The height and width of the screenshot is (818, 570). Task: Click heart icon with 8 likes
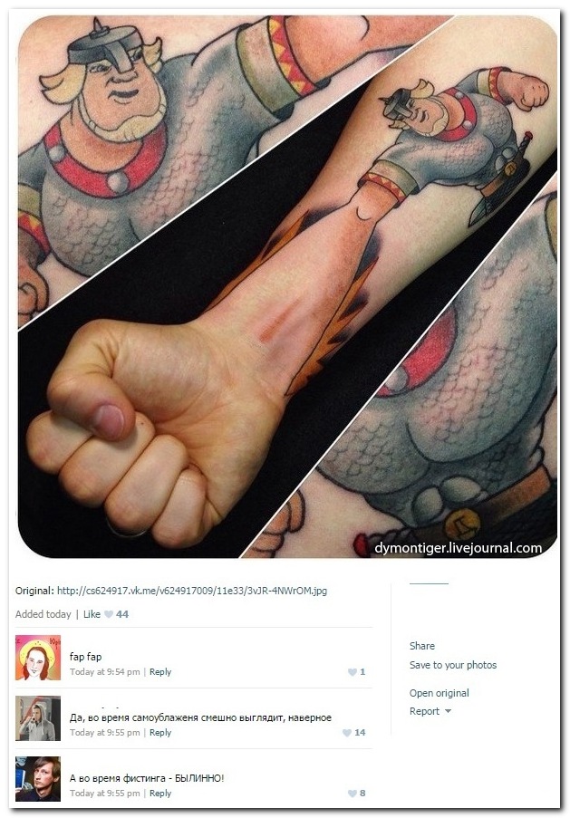[353, 794]
